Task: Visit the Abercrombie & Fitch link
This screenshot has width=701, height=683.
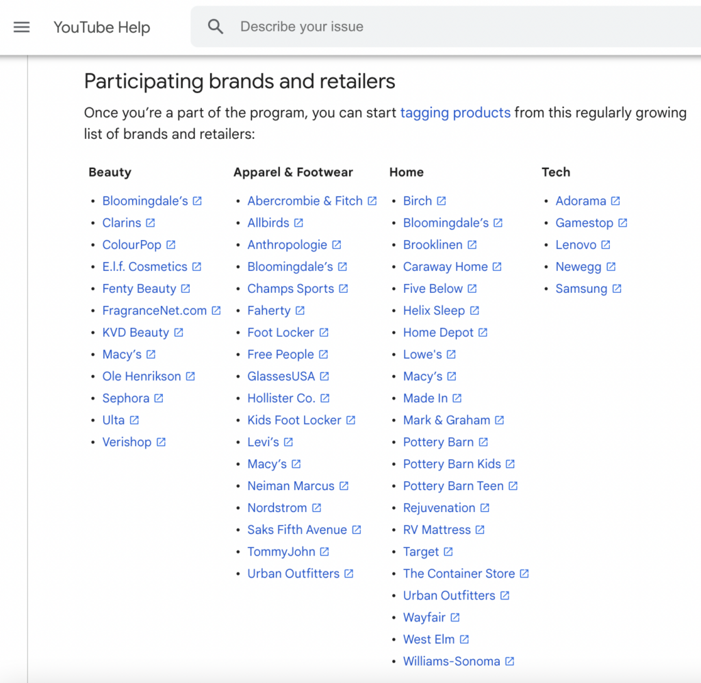Action: [x=305, y=201]
